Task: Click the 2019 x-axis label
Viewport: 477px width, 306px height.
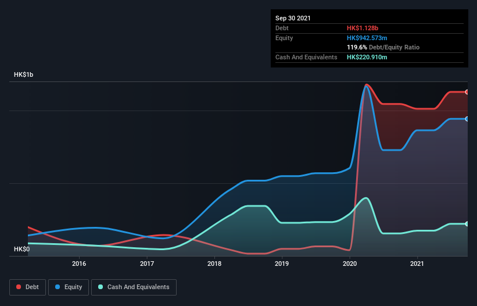Action: 282,264
